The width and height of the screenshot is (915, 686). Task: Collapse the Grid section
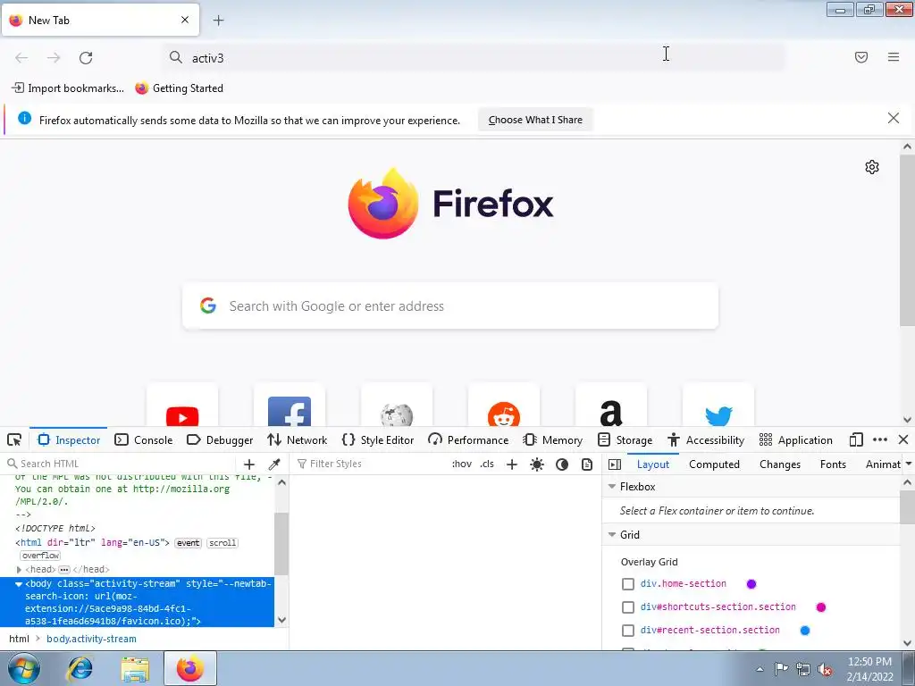[x=612, y=534]
